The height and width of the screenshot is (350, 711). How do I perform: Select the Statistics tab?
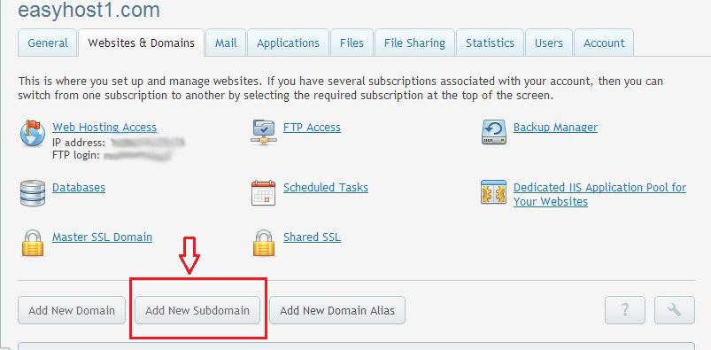click(x=490, y=43)
